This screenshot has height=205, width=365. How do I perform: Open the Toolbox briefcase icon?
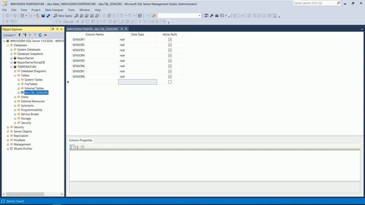[217, 15]
